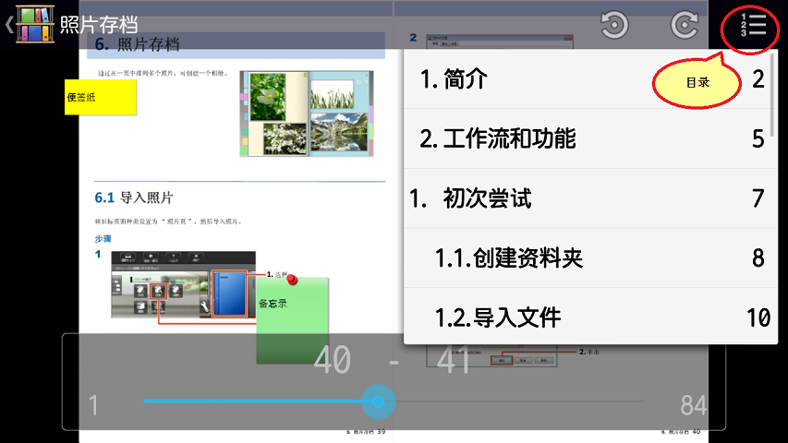Click the page slider handle
The height and width of the screenshot is (443, 788).
point(378,402)
